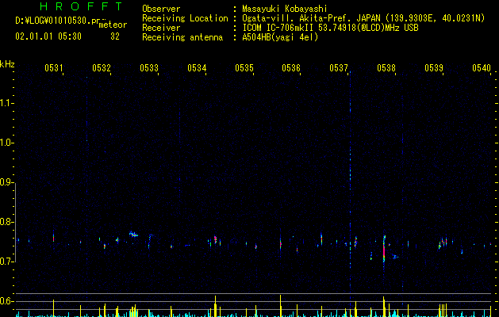499x317 pixels.
Task: Click the date stamp 02.01.01 05:30
Action: coord(48,36)
